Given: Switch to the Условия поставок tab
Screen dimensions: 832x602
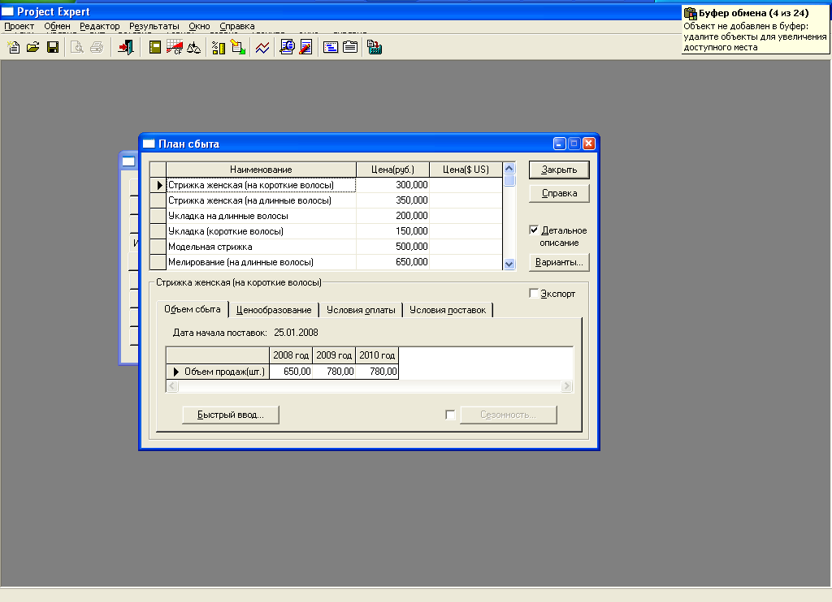Looking at the screenshot, I should click(448, 310).
